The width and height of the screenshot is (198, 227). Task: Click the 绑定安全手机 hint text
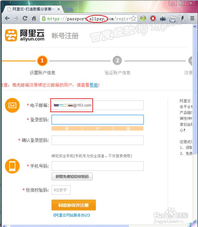coord(92,156)
